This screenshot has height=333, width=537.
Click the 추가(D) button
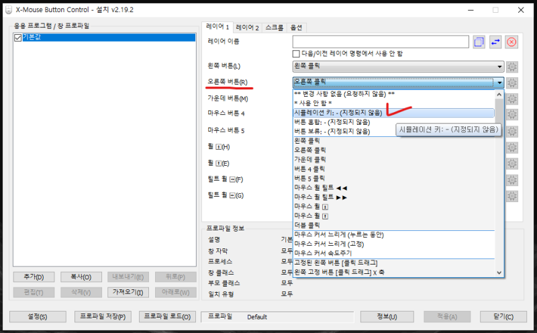tap(34, 277)
